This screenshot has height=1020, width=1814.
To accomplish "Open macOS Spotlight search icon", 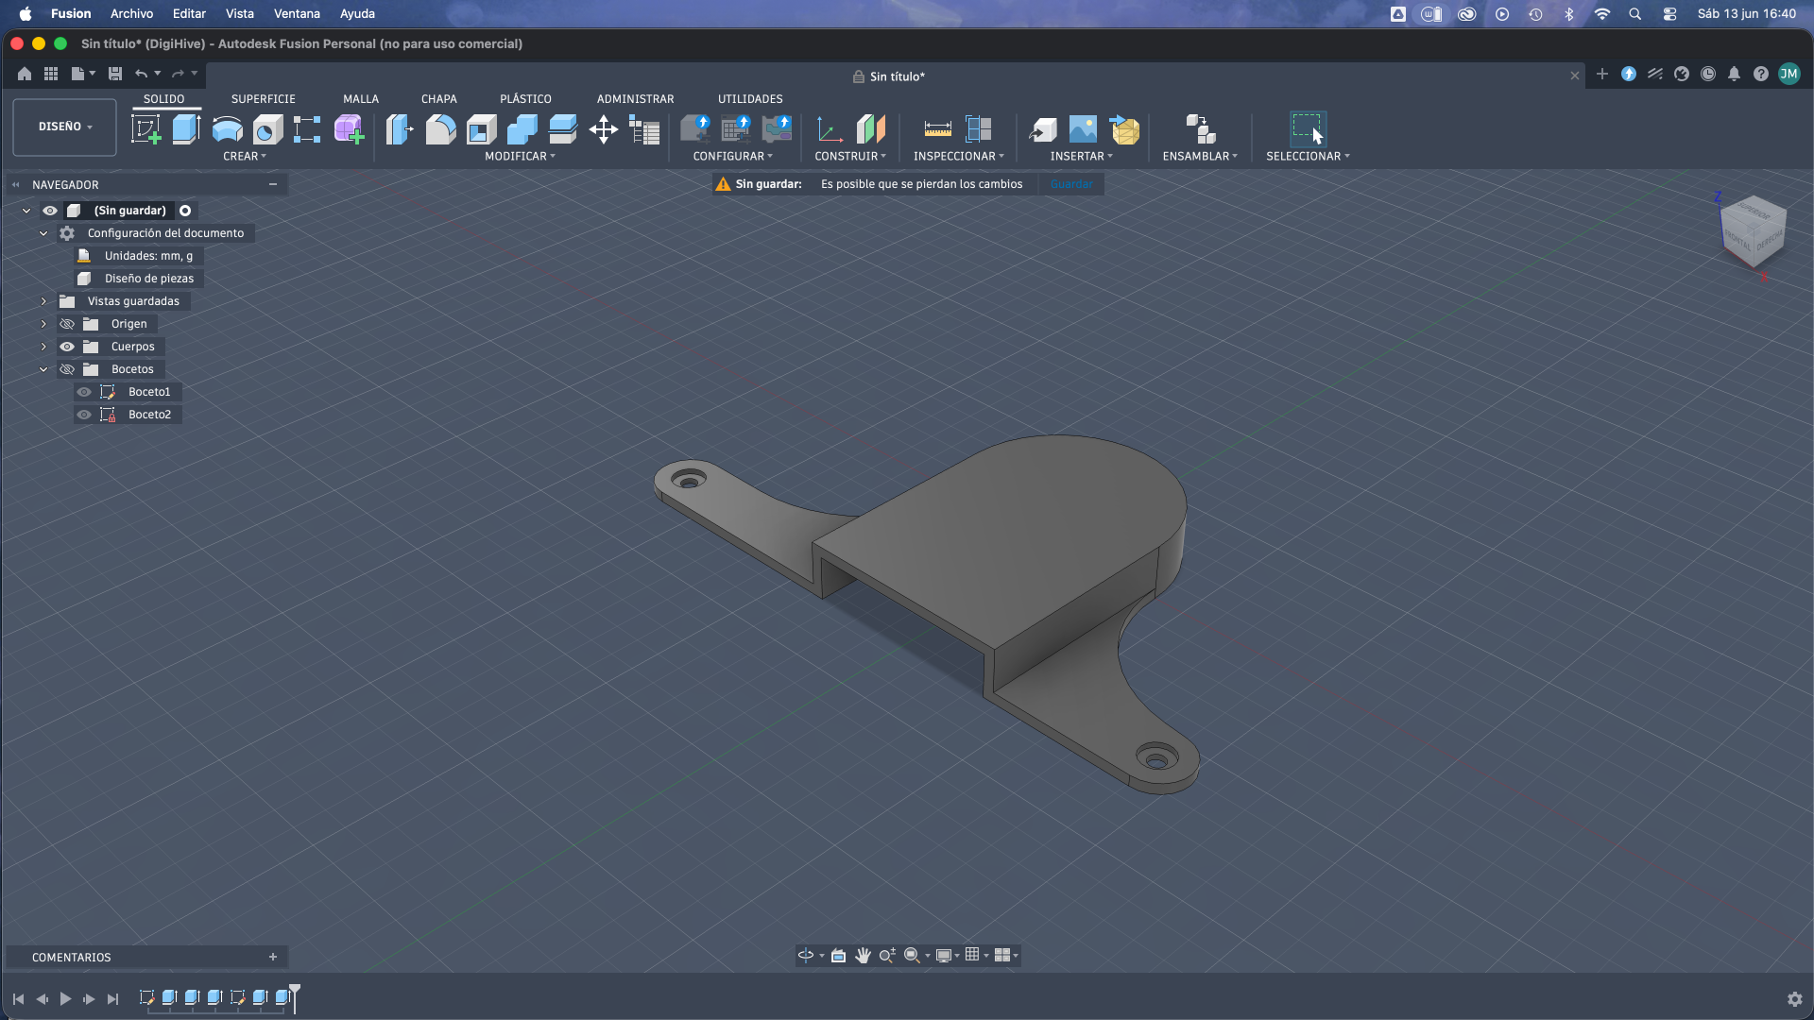I will click(1634, 14).
